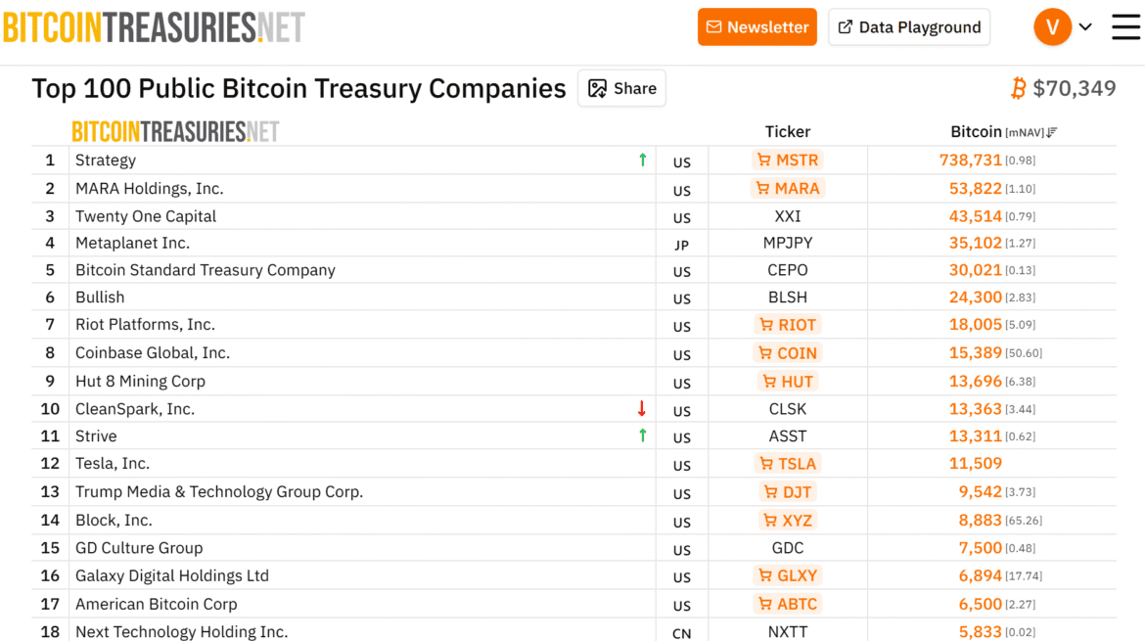
Task: Select the cart icon beside GLXY ticker
Action: point(763,575)
